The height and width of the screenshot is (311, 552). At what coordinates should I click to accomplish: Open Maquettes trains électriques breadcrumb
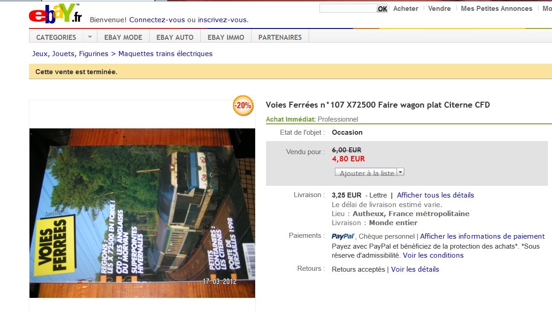tap(165, 54)
